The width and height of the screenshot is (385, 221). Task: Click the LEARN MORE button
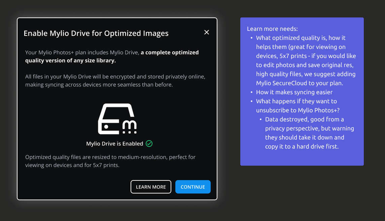[151, 187]
